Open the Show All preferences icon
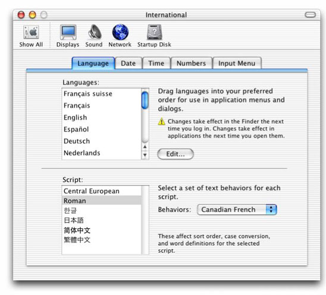Image resolution: width=326 pixels, height=295 pixels. (31, 32)
